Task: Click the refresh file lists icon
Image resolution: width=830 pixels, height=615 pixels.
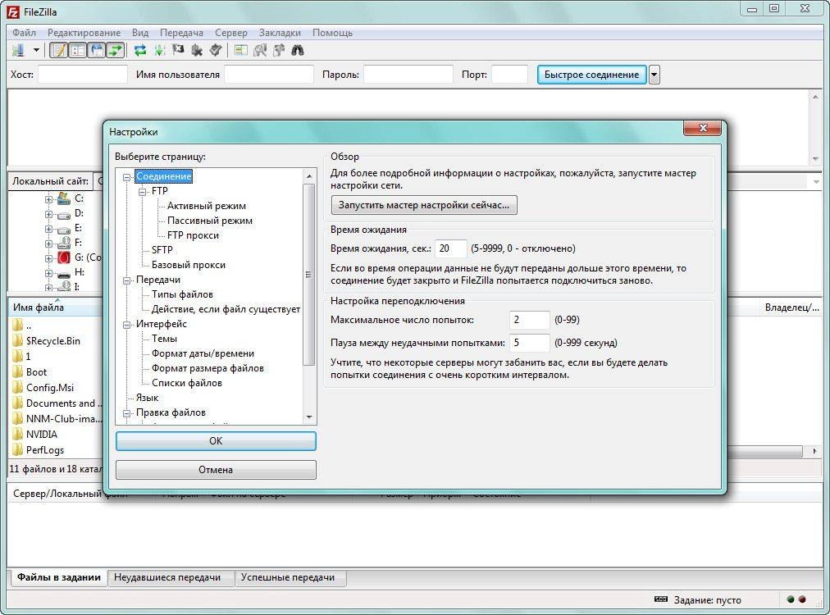Action: 140,50
